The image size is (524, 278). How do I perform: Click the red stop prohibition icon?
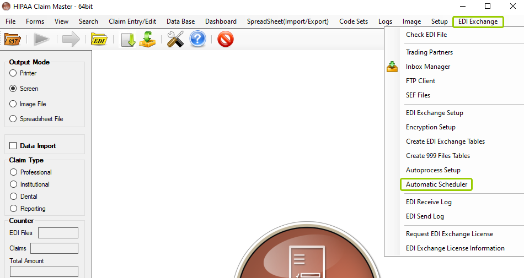coord(226,39)
